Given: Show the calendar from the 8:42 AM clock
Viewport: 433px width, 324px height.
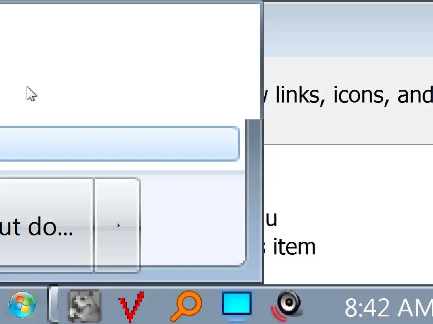Looking at the screenshot, I should [x=388, y=308].
